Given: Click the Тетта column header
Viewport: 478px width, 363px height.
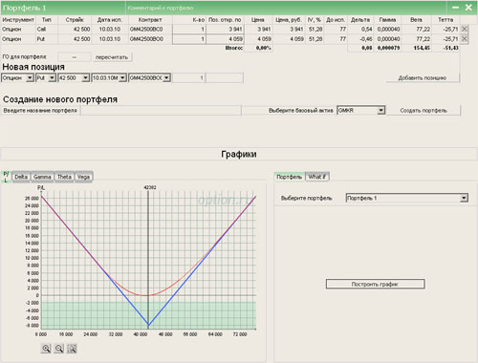Looking at the screenshot, I should (445, 20).
